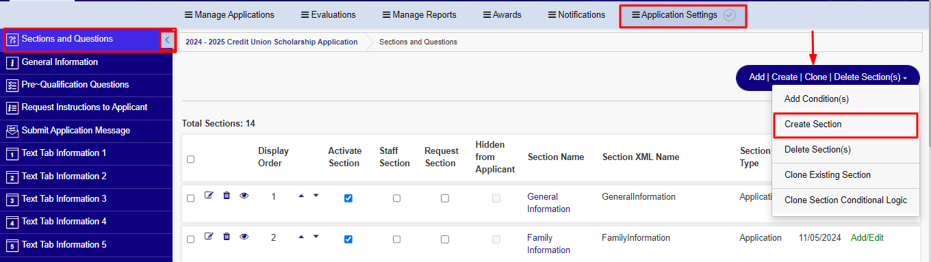Tick the select-all sections header checkbox
This screenshot has height=262, width=931.
(191, 159)
